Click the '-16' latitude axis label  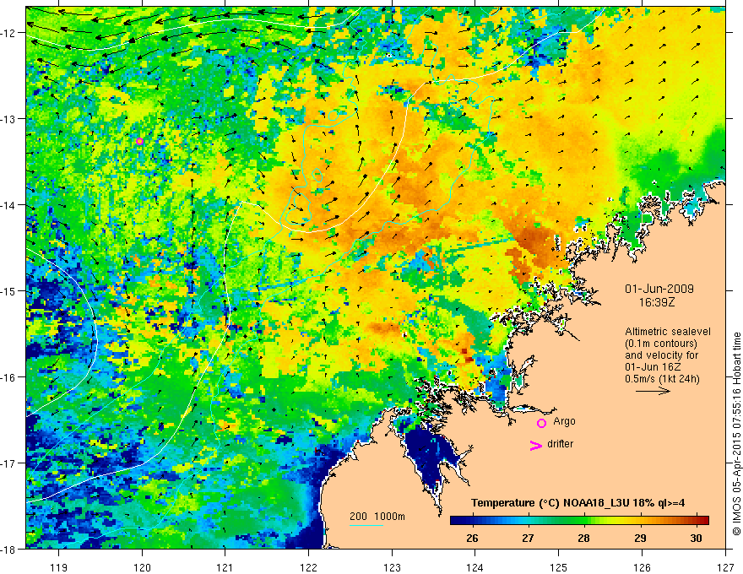point(8,377)
